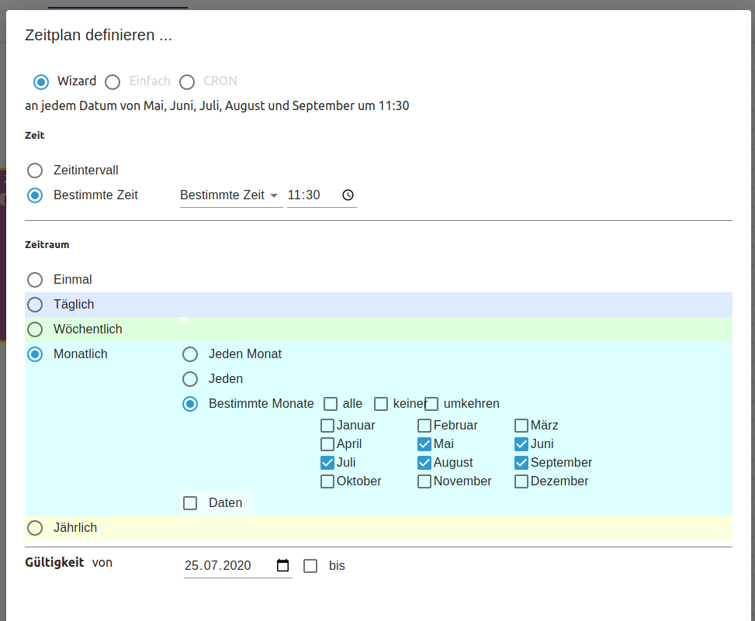
Task: Enable the Dezember checkbox
Action: (521, 481)
